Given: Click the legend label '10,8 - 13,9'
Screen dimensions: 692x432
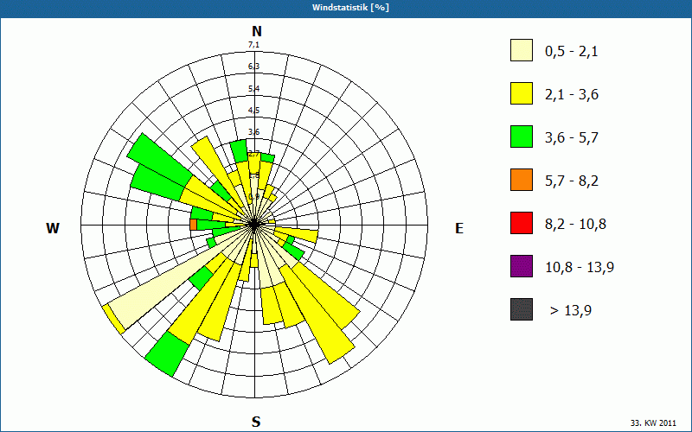Looking at the screenshot, I should [x=580, y=268].
